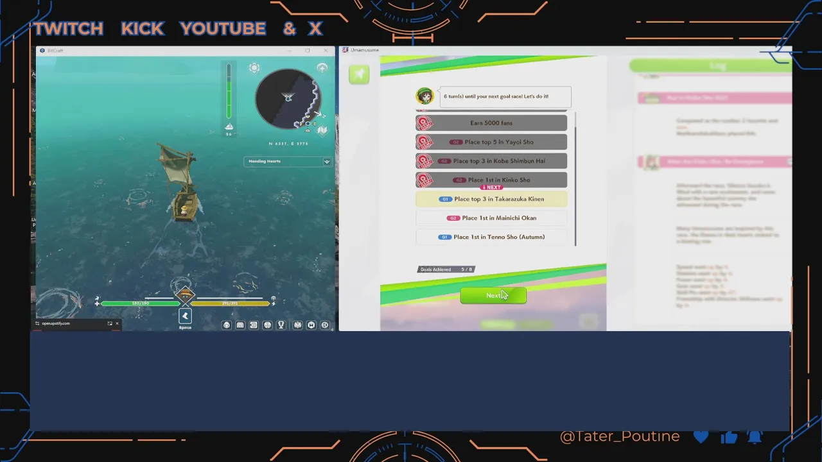The width and height of the screenshot is (822, 462).
Task: Click the open.spotify.com label
Action: click(55, 323)
